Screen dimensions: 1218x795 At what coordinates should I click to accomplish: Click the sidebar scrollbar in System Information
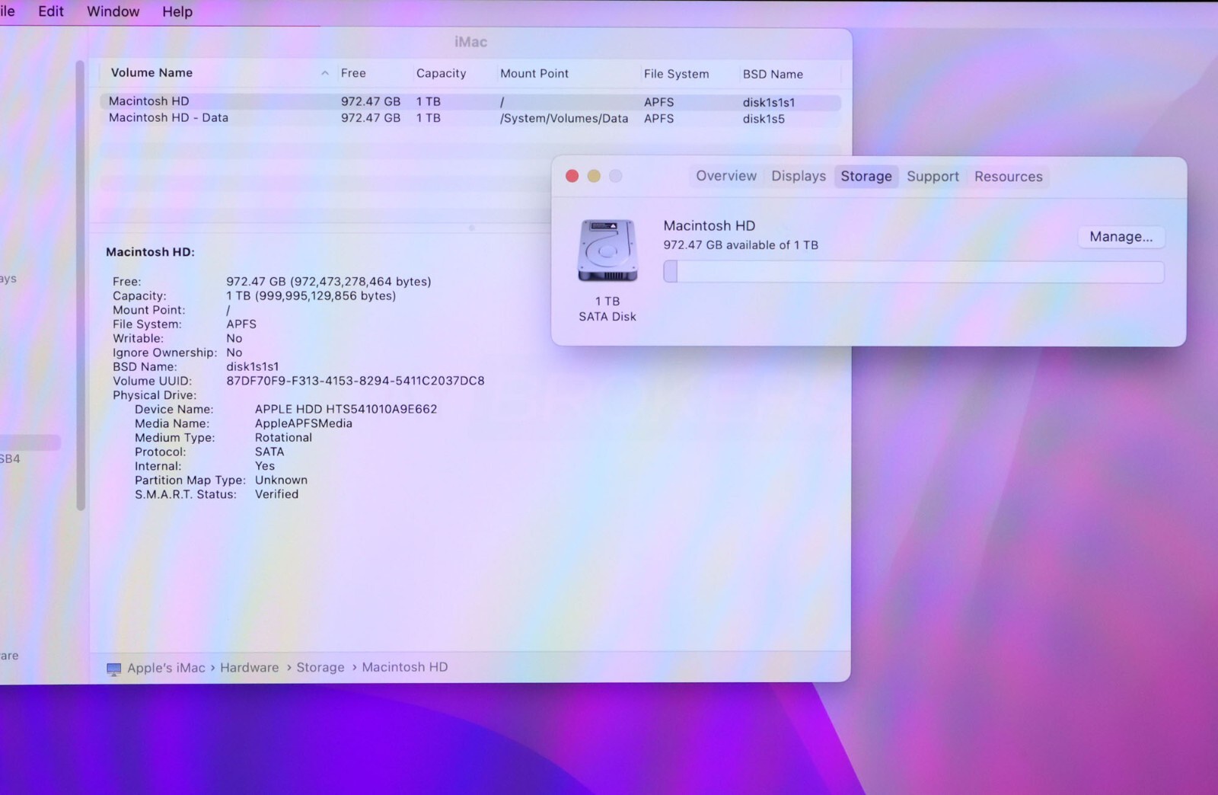80,286
